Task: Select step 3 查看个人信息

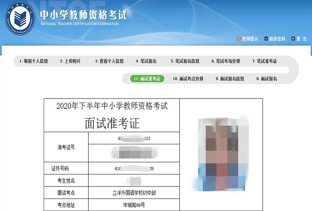Action: [109, 61]
